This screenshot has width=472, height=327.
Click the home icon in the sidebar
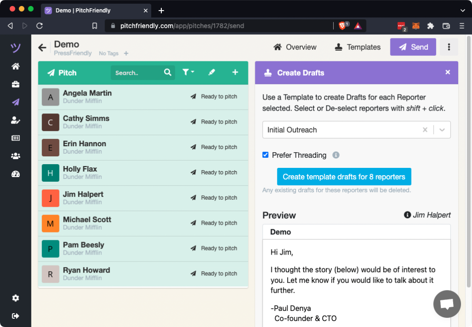pyautogui.click(x=16, y=66)
